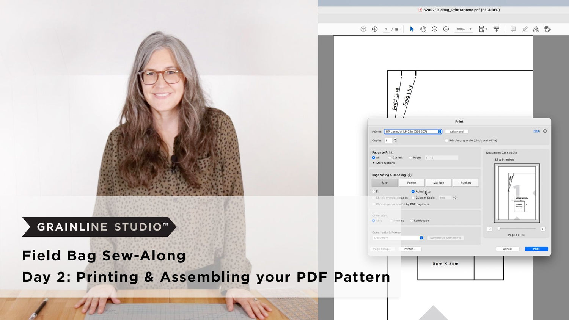569x320 pixels.
Task: Adjust the Copies stepper arrows
Action: tap(395, 140)
